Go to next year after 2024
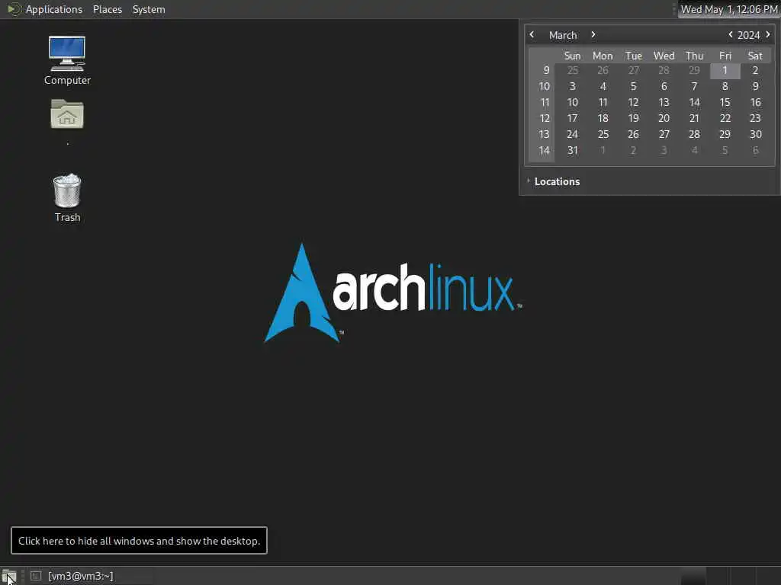Screen dimensions: 781x585 (x=767, y=34)
